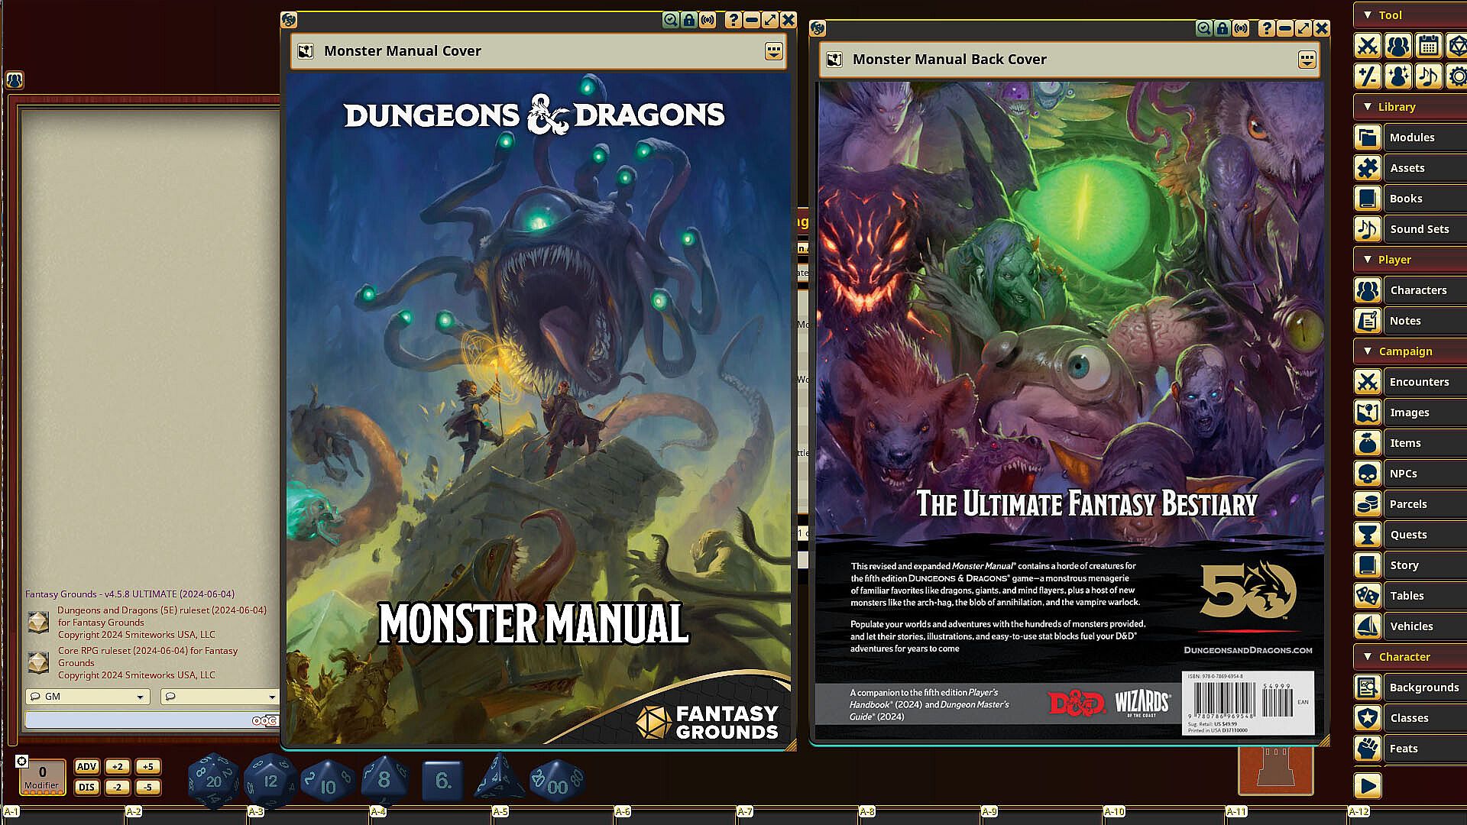Collapse the Campaign sidebar section
The height and width of the screenshot is (825, 1467).
(1368, 351)
